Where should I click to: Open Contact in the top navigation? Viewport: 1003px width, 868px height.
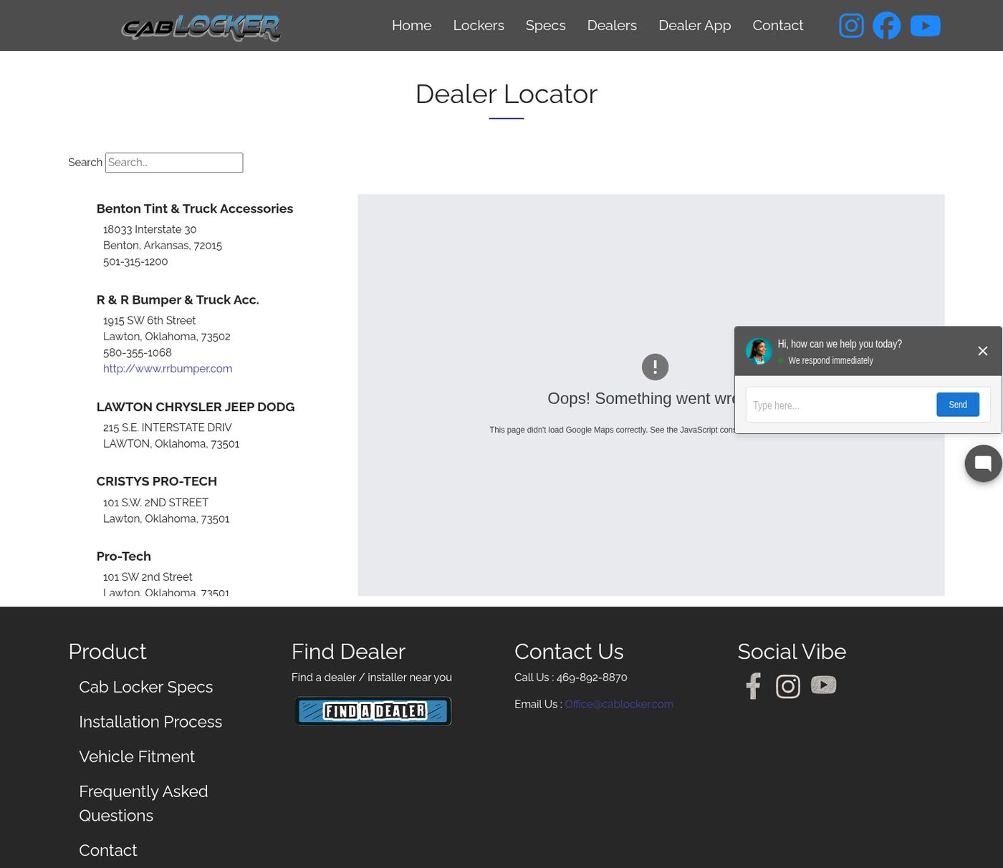tap(778, 25)
